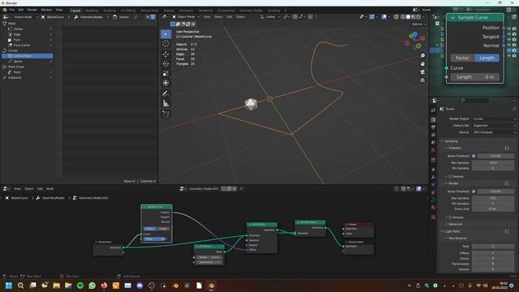
Task: Select the Select Box tool in viewport toolbar
Action: pyautogui.click(x=165, y=34)
